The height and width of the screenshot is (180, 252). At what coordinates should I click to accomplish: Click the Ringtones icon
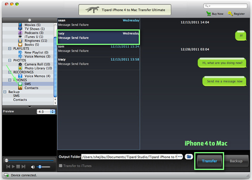(20, 41)
